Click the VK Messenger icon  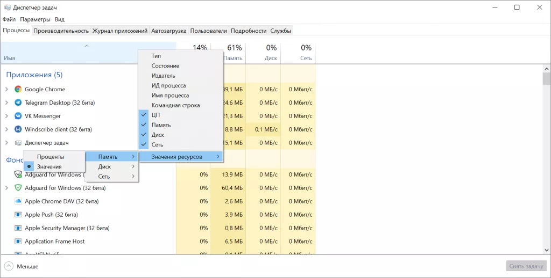pos(18,116)
